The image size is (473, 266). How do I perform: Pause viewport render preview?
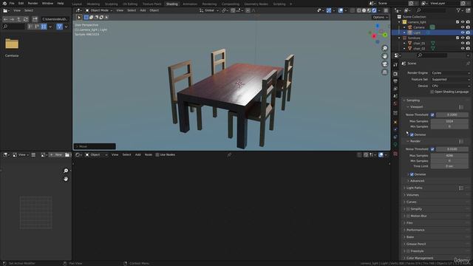(386, 10)
